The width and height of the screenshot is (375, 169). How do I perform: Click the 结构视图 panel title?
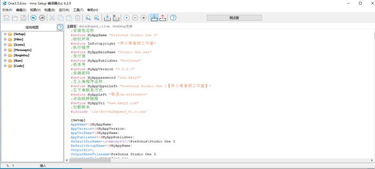32,27
